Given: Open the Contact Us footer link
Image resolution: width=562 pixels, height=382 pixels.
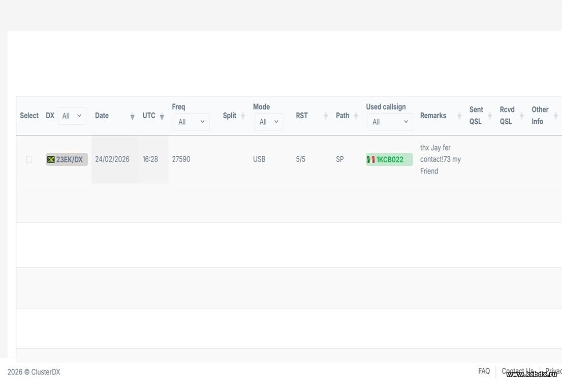Looking at the screenshot, I should click(x=517, y=371).
